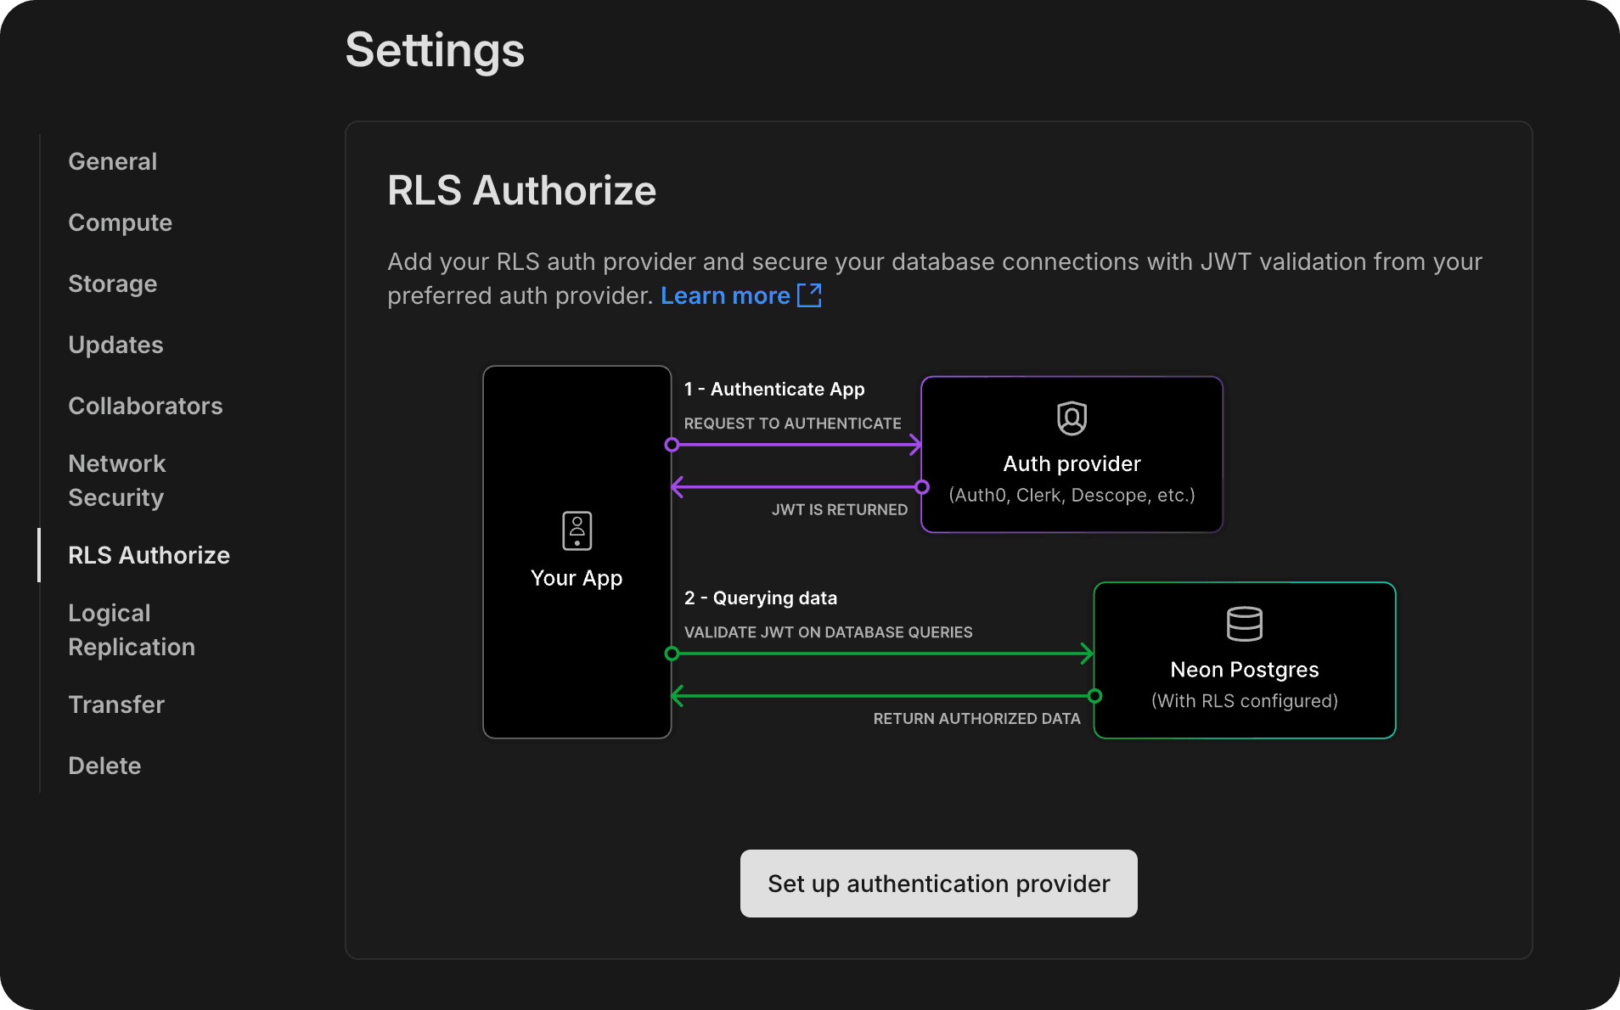Screen dimensions: 1620x1010
Task: Click the user icon inside Your App
Action: click(577, 530)
